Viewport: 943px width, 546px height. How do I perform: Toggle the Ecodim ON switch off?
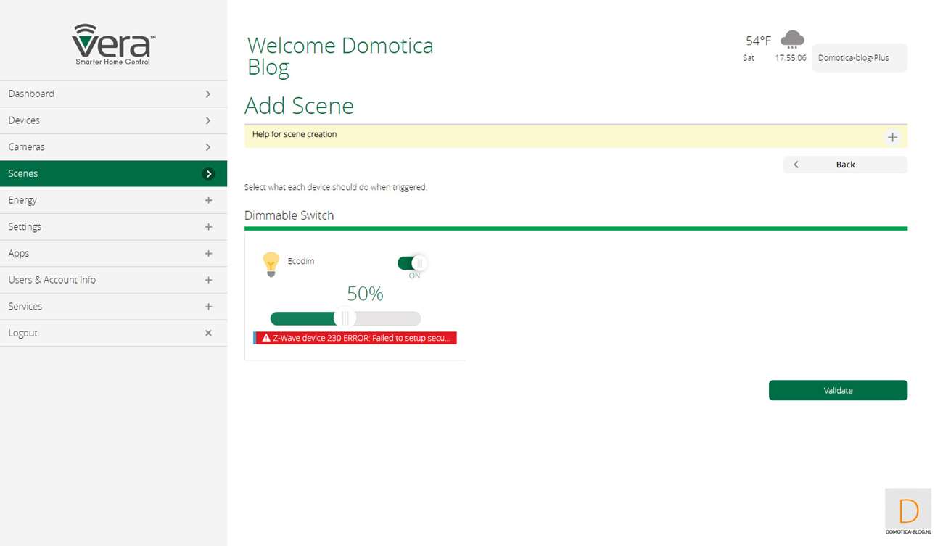click(x=412, y=263)
